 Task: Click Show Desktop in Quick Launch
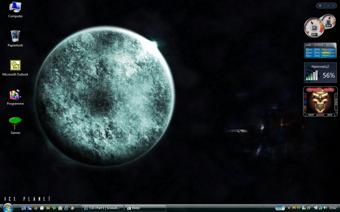tap(24, 208)
